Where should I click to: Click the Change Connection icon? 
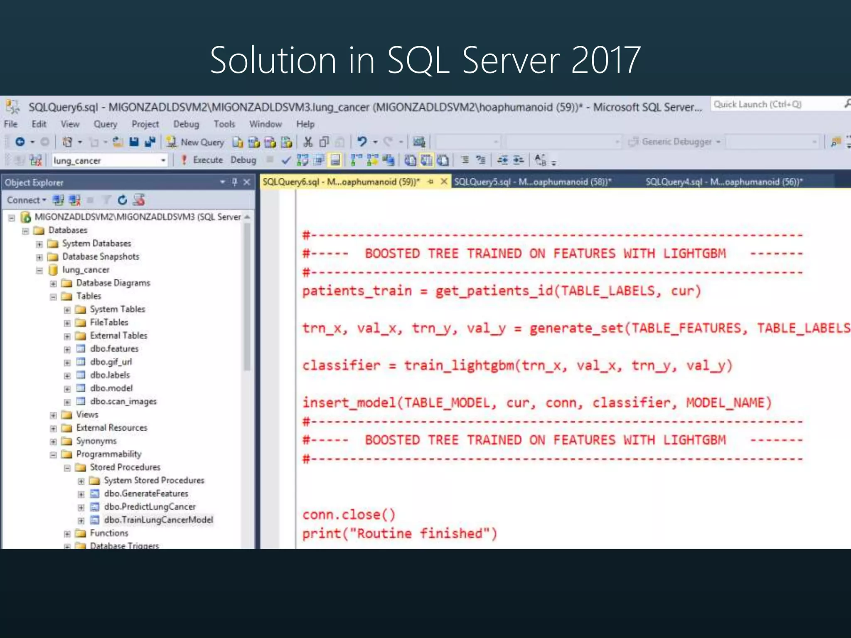tap(36, 160)
